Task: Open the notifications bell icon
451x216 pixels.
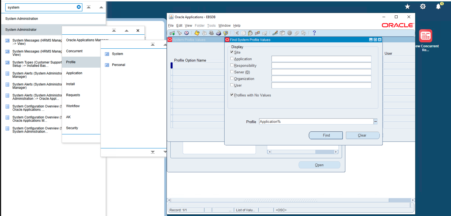Action: 438,7
